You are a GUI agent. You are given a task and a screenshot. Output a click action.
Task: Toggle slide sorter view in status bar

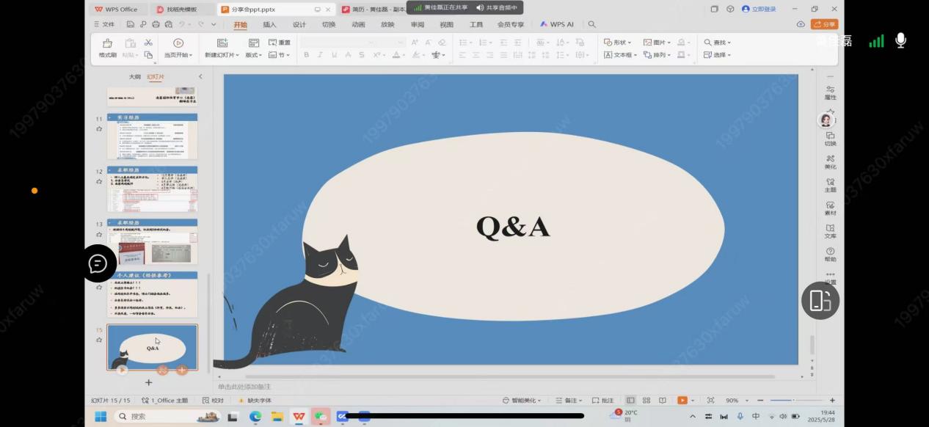tap(646, 401)
